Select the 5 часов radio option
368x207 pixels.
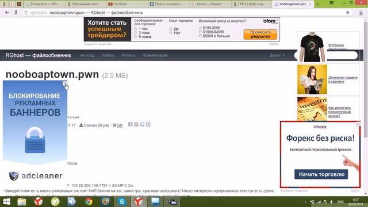(136, 37)
